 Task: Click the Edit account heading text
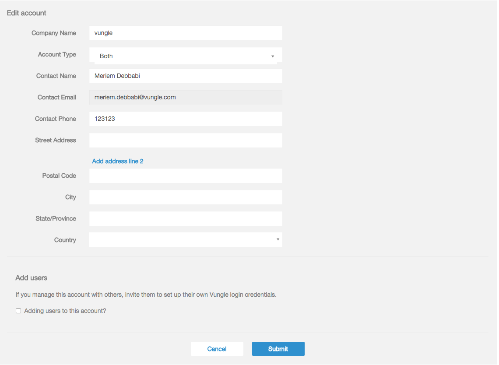click(26, 13)
